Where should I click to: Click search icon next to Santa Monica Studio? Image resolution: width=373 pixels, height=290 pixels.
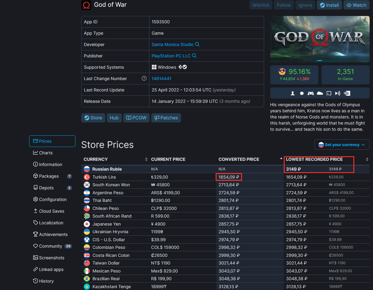pos(197,44)
